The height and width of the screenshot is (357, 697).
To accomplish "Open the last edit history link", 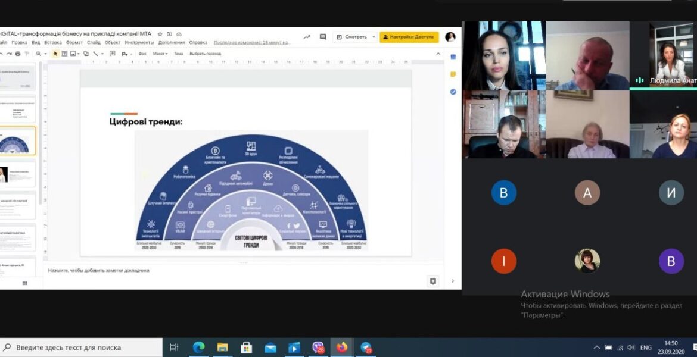I will click(x=252, y=43).
